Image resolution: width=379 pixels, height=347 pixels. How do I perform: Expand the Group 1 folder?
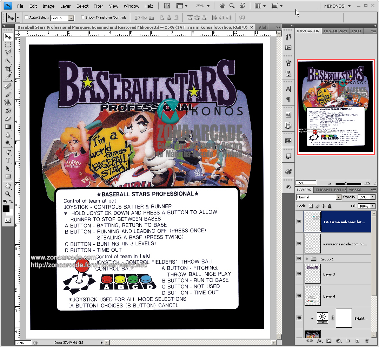click(x=307, y=259)
